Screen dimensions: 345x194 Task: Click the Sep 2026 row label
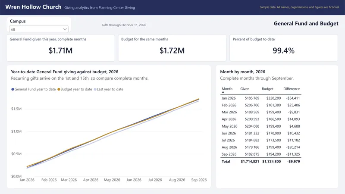229,154
